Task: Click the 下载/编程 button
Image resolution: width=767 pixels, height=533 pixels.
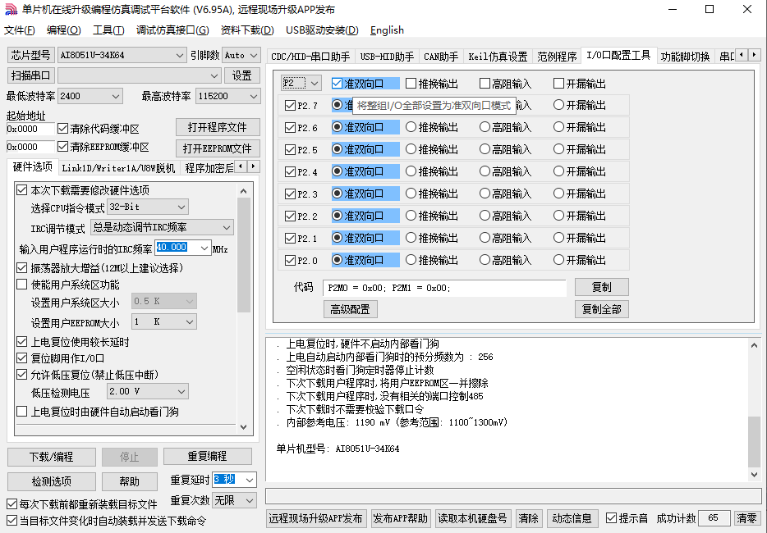Action: (52, 457)
